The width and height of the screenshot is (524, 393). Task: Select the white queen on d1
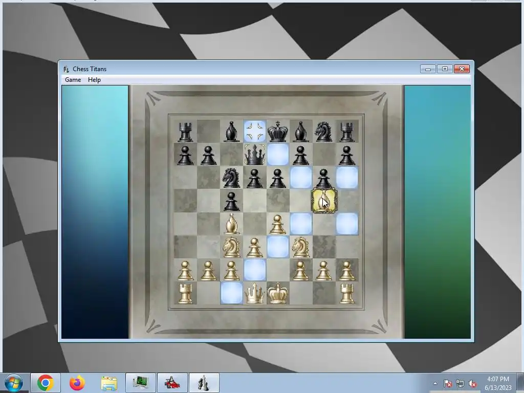255,293
